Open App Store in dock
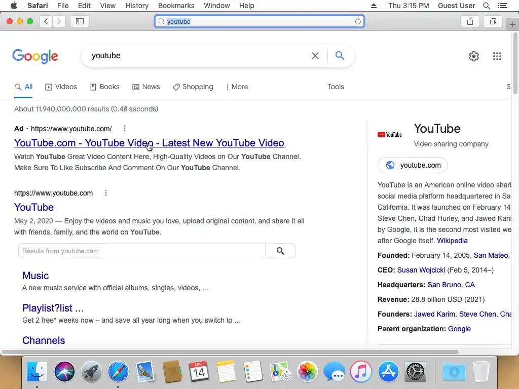519x389 pixels. tap(388, 371)
